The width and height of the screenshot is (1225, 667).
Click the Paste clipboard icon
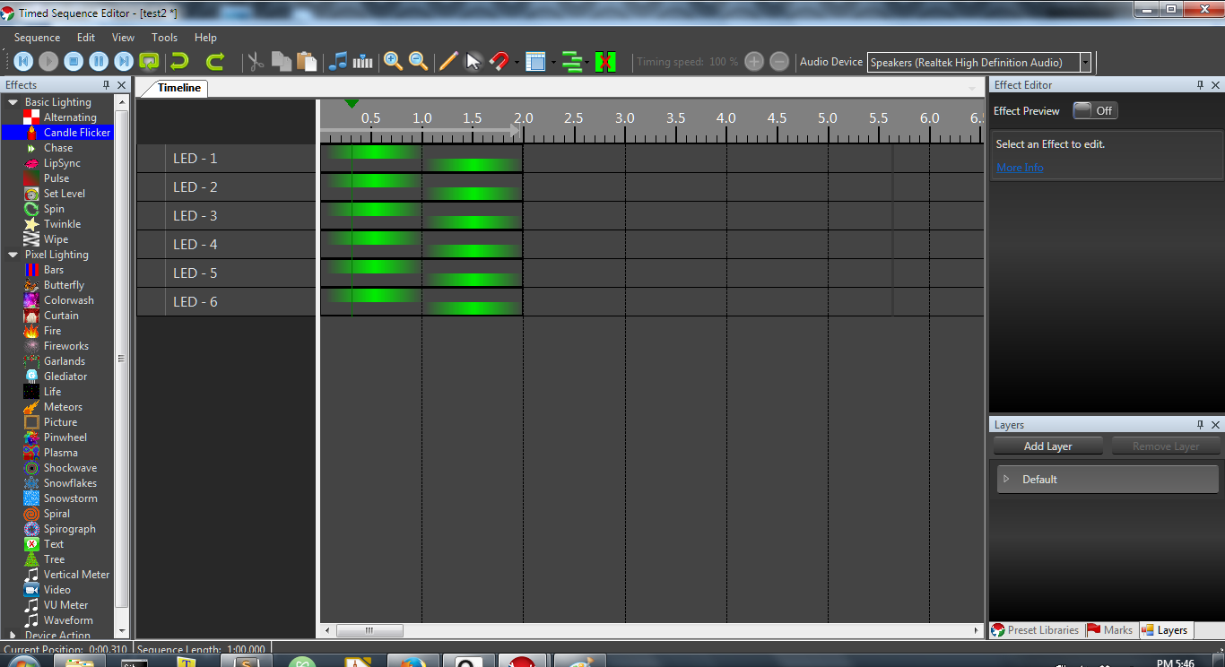tap(307, 62)
